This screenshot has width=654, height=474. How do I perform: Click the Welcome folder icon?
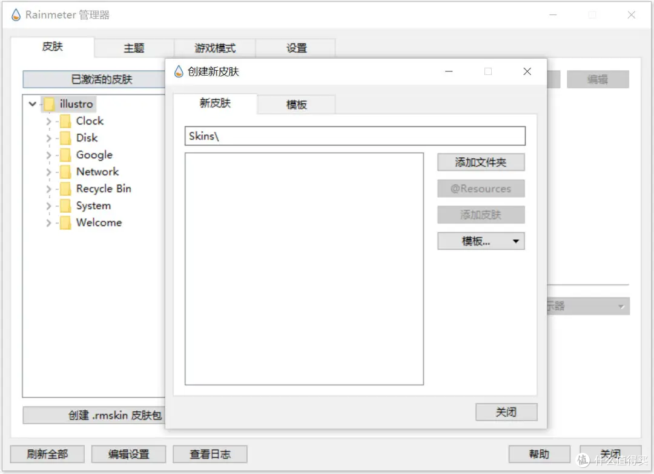pyautogui.click(x=65, y=223)
